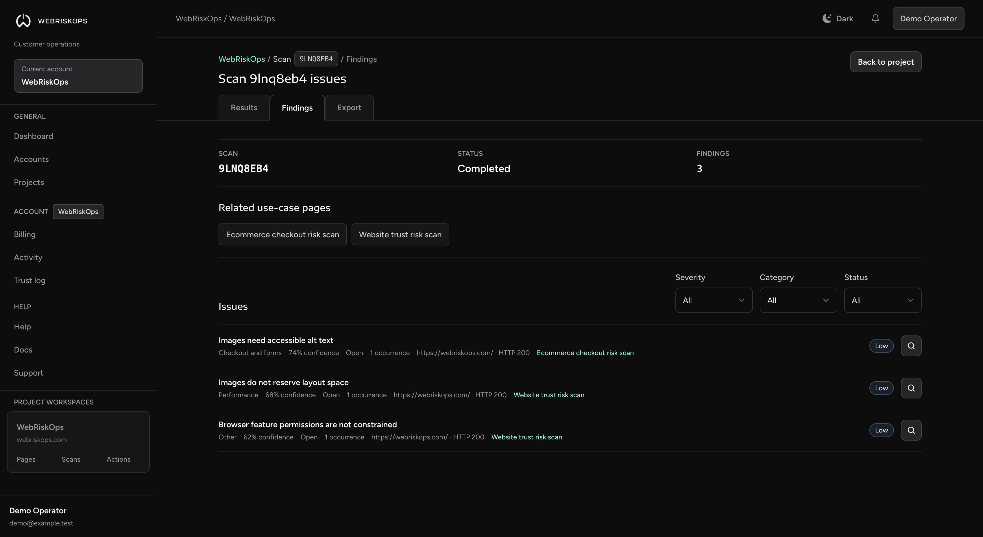Select the Findings tab
This screenshot has width=983, height=537.
coord(297,108)
